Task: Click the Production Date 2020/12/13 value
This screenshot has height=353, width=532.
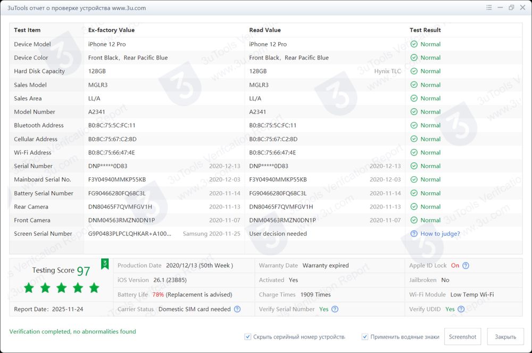Action: (199, 266)
